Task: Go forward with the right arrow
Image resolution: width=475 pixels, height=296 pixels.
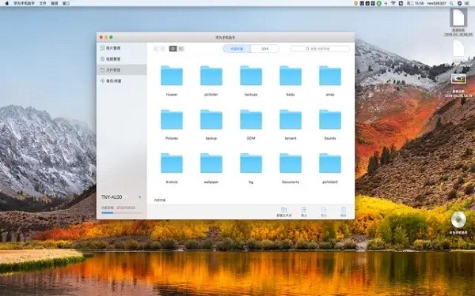Action: click(162, 49)
